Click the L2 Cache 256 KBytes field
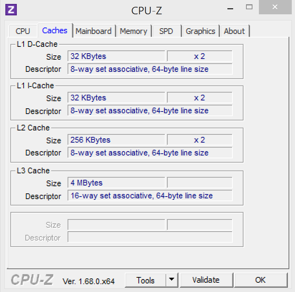 [x=116, y=140]
